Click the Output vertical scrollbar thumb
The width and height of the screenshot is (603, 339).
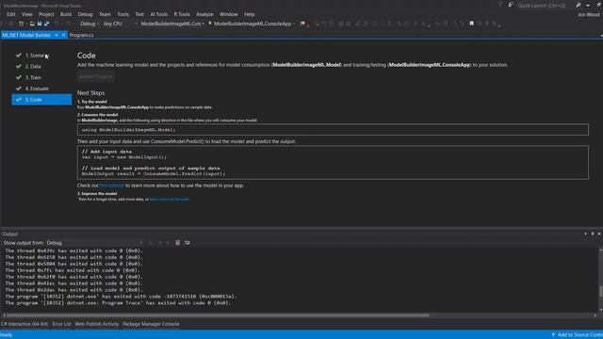pos(600,291)
